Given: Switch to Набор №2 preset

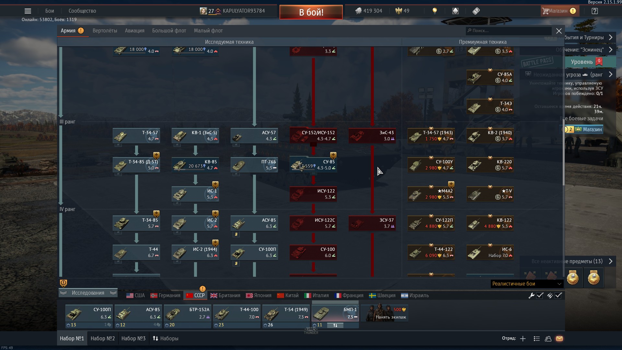Looking at the screenshot, I should tap(103, 339).
